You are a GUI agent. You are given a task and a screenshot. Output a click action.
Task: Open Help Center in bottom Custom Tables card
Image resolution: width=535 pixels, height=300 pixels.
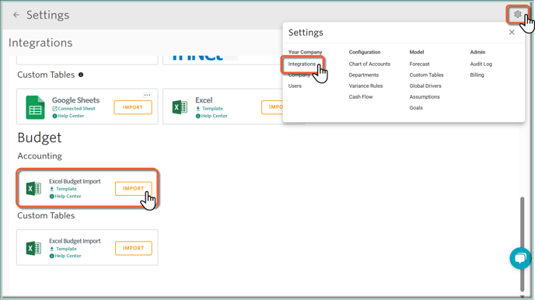tap(65, 256)
